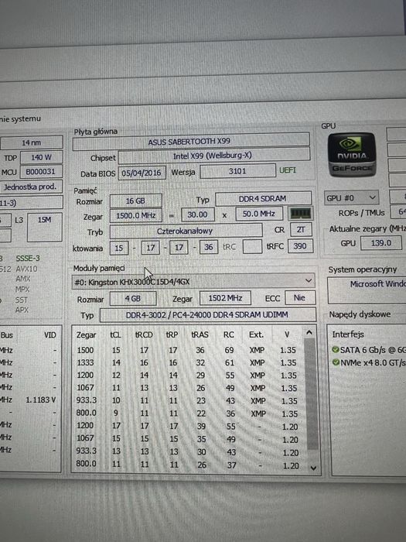406x542 pixels.
Task: Click the 1.1183 V VID value
Action: tap(41, 400)
